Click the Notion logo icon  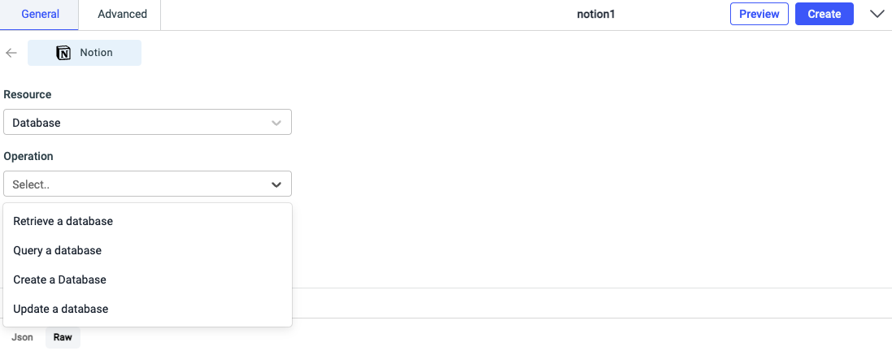click(x=63, y=53)
